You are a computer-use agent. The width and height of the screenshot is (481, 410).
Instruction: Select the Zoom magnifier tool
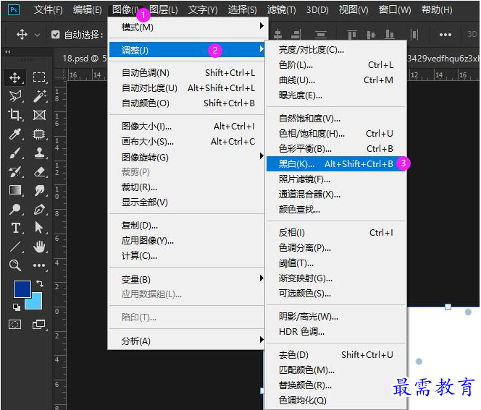(x=15, y=265)
